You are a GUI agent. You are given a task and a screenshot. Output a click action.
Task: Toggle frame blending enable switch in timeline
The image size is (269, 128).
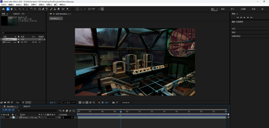(x=67, y=111)
